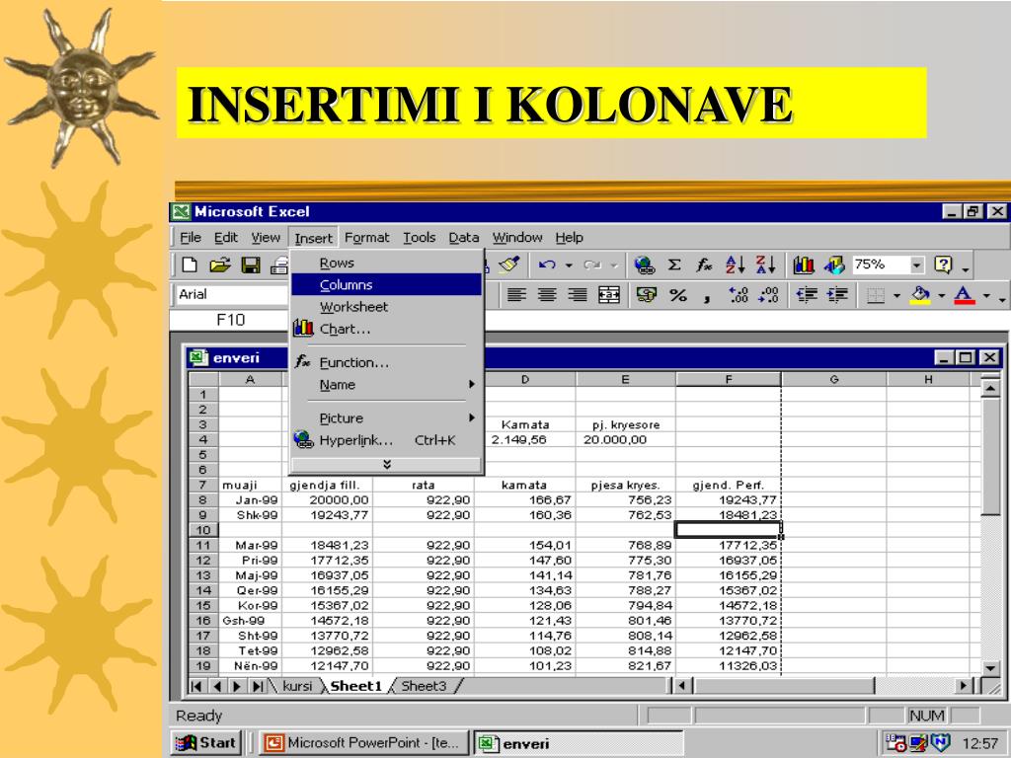Click the Merge and Center icon
The width and height of the screenshot is (1011, 758).
(x=609, y=295)
